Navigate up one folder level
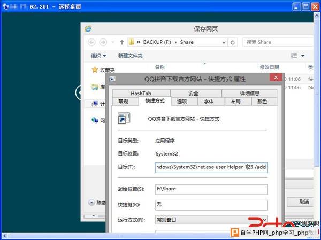The height and width of the screenshot is (240, 321). (x=122, y=42)
